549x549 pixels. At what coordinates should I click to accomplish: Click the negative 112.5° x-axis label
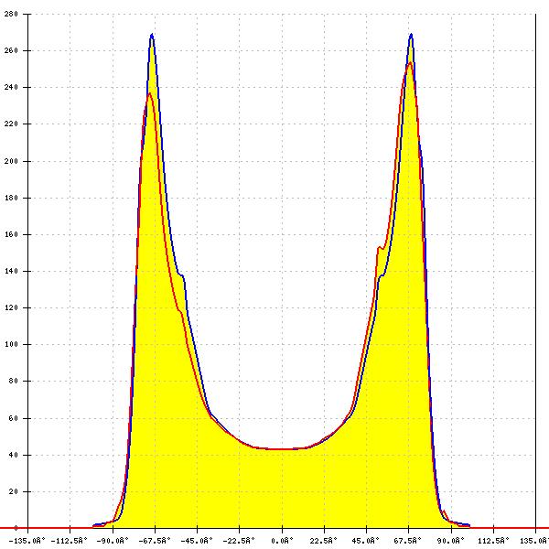pyautogui.click(x=69, y=540)
